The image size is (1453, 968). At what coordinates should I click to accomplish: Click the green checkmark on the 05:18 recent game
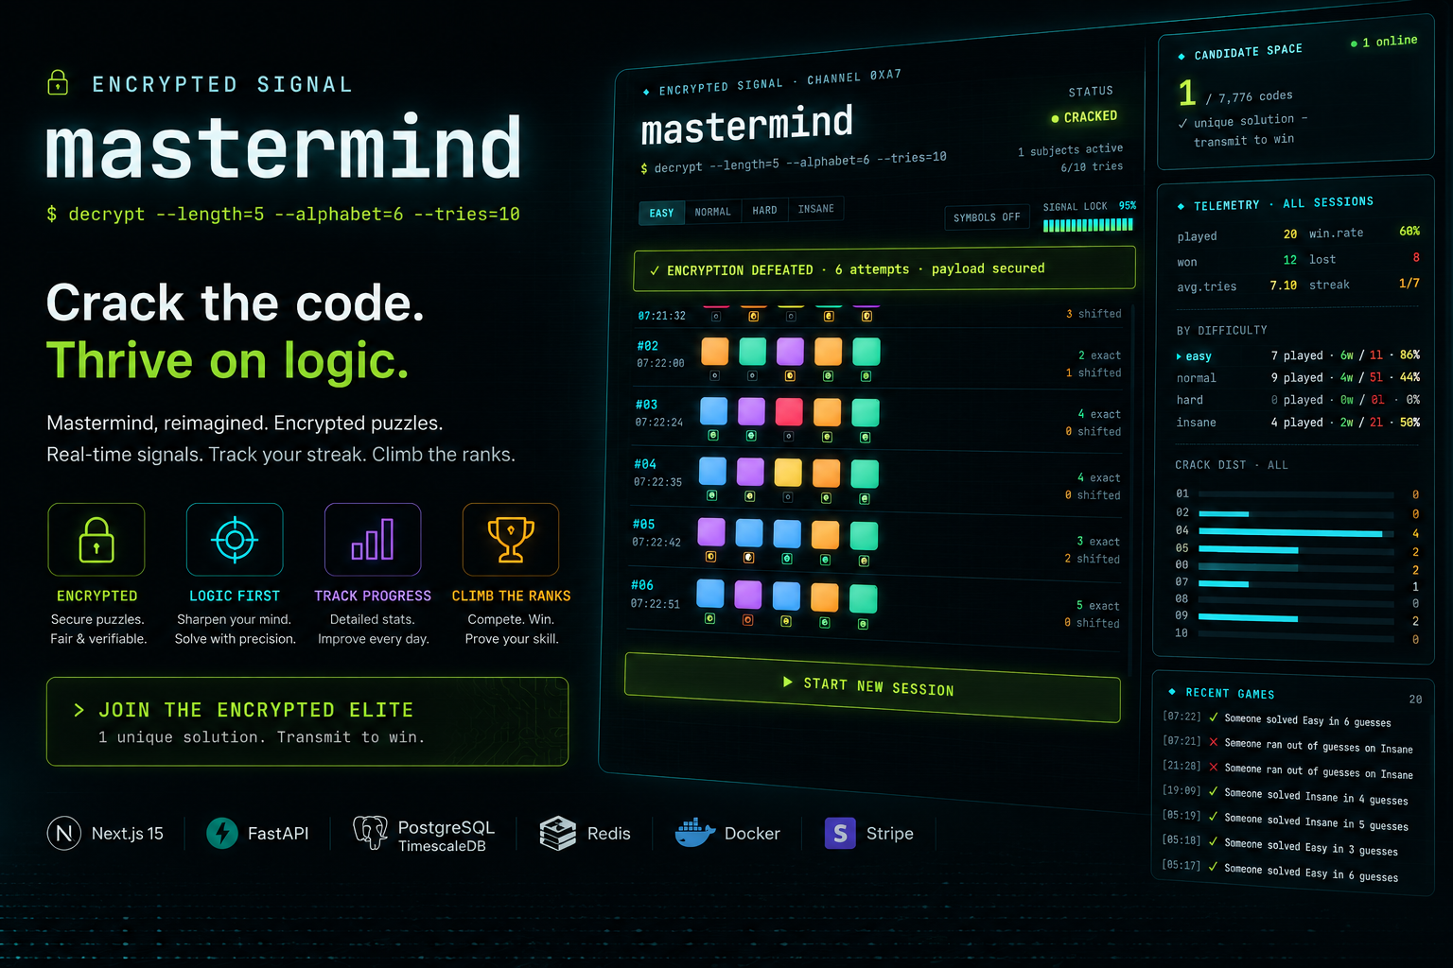1213,841
